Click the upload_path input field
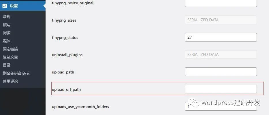This screenshot has height=115, width=269. pyautogui.click(x=221, y=72)
